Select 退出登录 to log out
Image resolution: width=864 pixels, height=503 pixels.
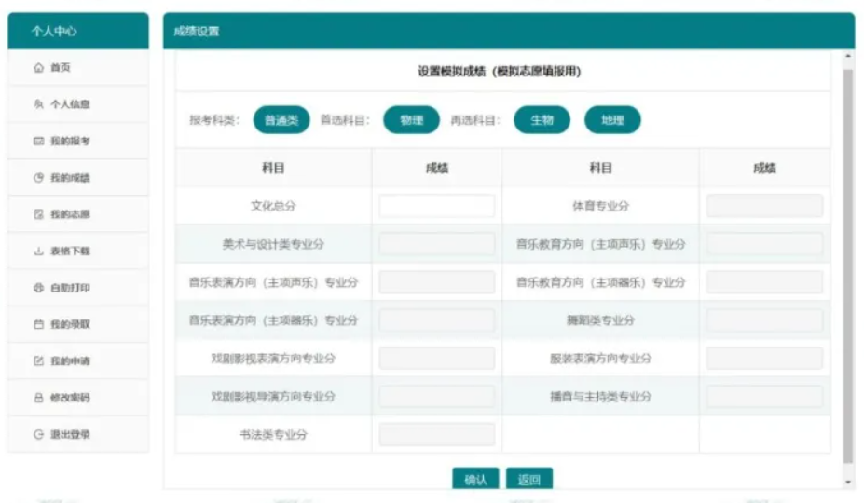tap(78, 434)
